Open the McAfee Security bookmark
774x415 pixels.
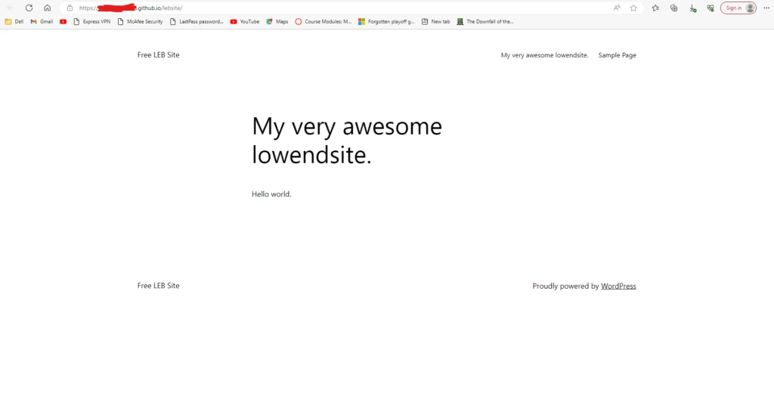click(140, 21)
